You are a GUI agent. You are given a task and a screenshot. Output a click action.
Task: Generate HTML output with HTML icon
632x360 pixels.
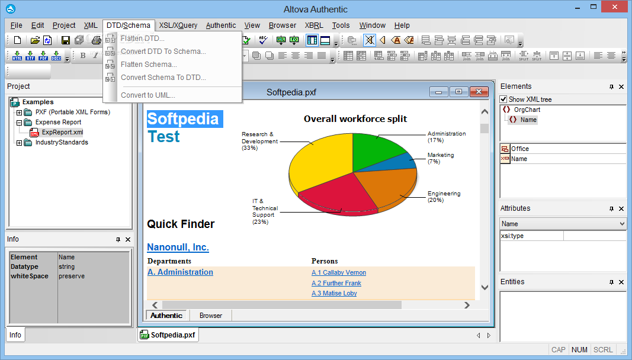pyautogui.click(x=17, y=56)
